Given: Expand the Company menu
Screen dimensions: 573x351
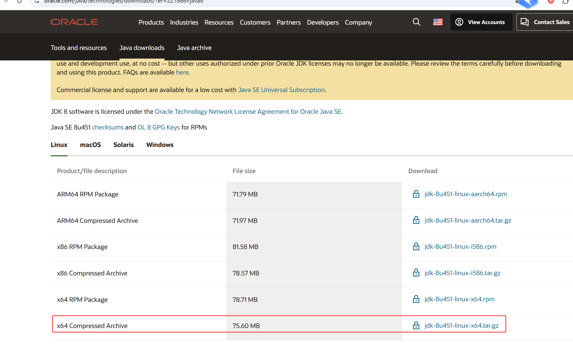Looking at the screenshot, I should click(x=358, y=22).
